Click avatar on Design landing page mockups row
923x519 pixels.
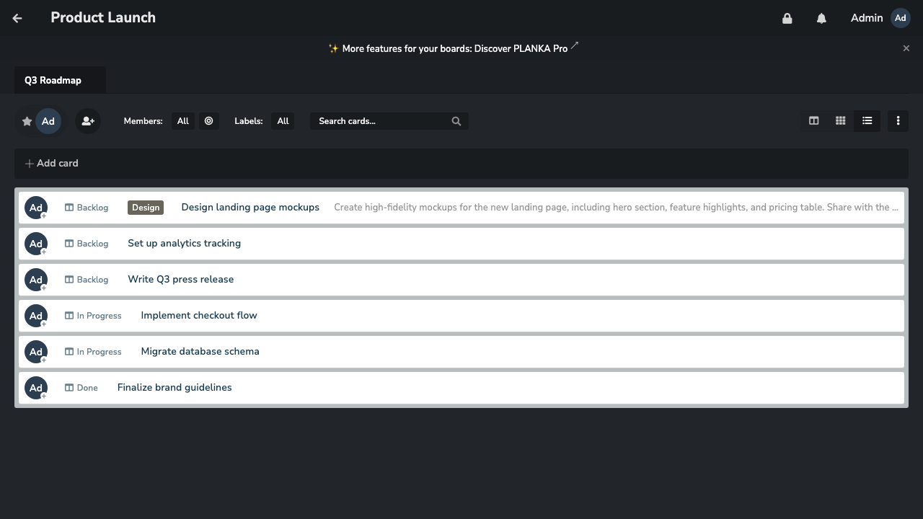click(36, 208)
